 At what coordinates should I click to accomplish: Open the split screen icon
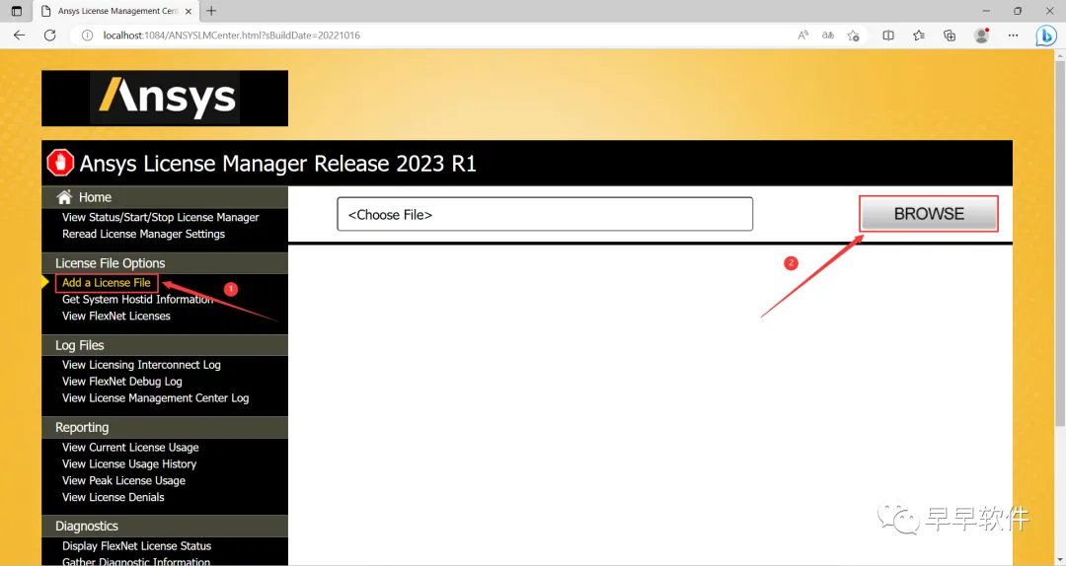888,35
